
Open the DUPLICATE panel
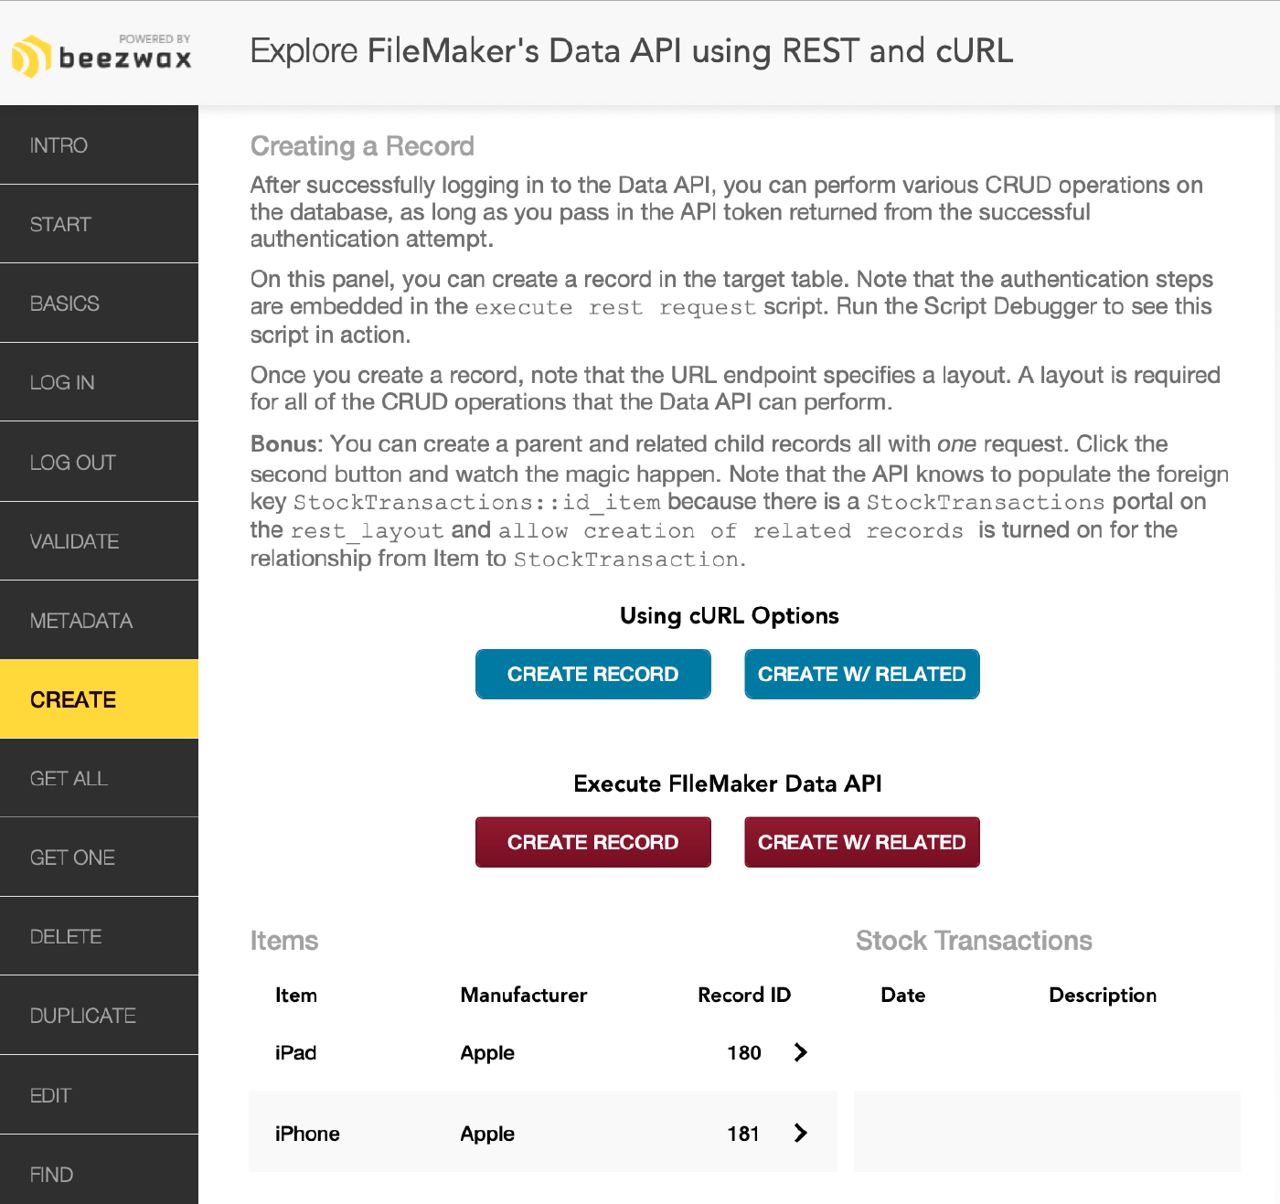coord(99,1016)
